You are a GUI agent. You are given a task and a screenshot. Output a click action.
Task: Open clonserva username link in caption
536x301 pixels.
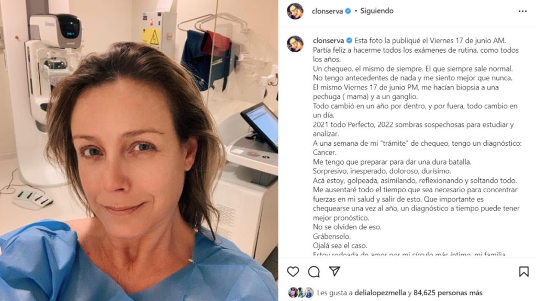pyautogui.click(x=328, y=41)
